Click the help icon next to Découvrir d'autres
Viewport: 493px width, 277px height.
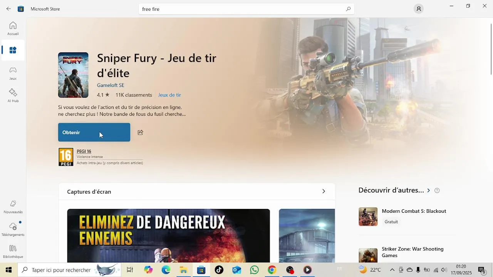tap(437, 190)
